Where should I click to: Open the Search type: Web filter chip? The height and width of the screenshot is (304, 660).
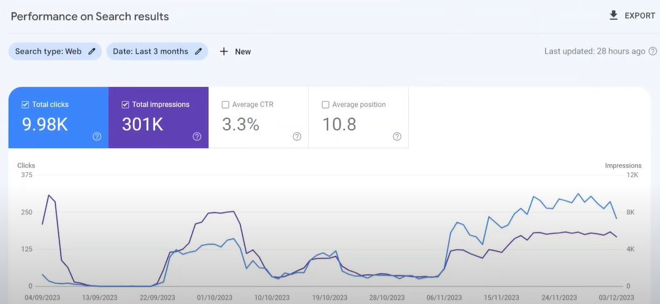click(55, 51)
